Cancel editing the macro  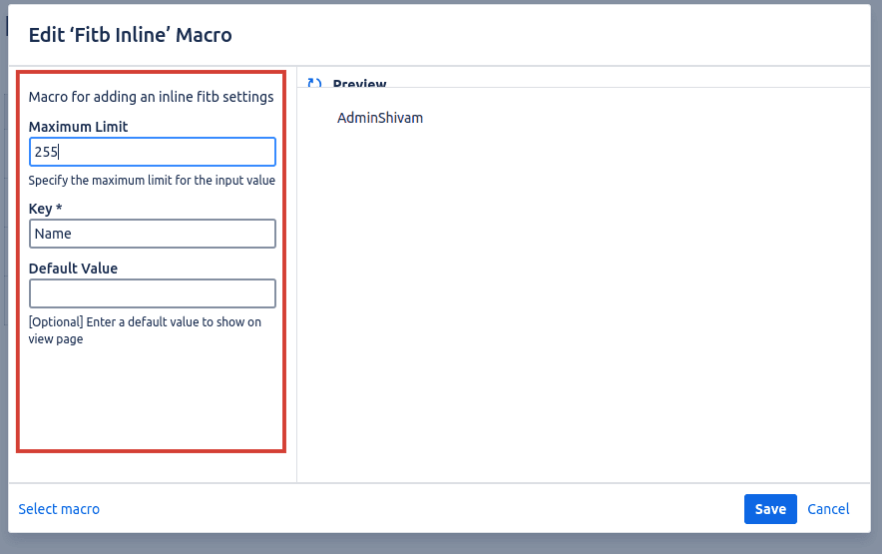point(828,509)
